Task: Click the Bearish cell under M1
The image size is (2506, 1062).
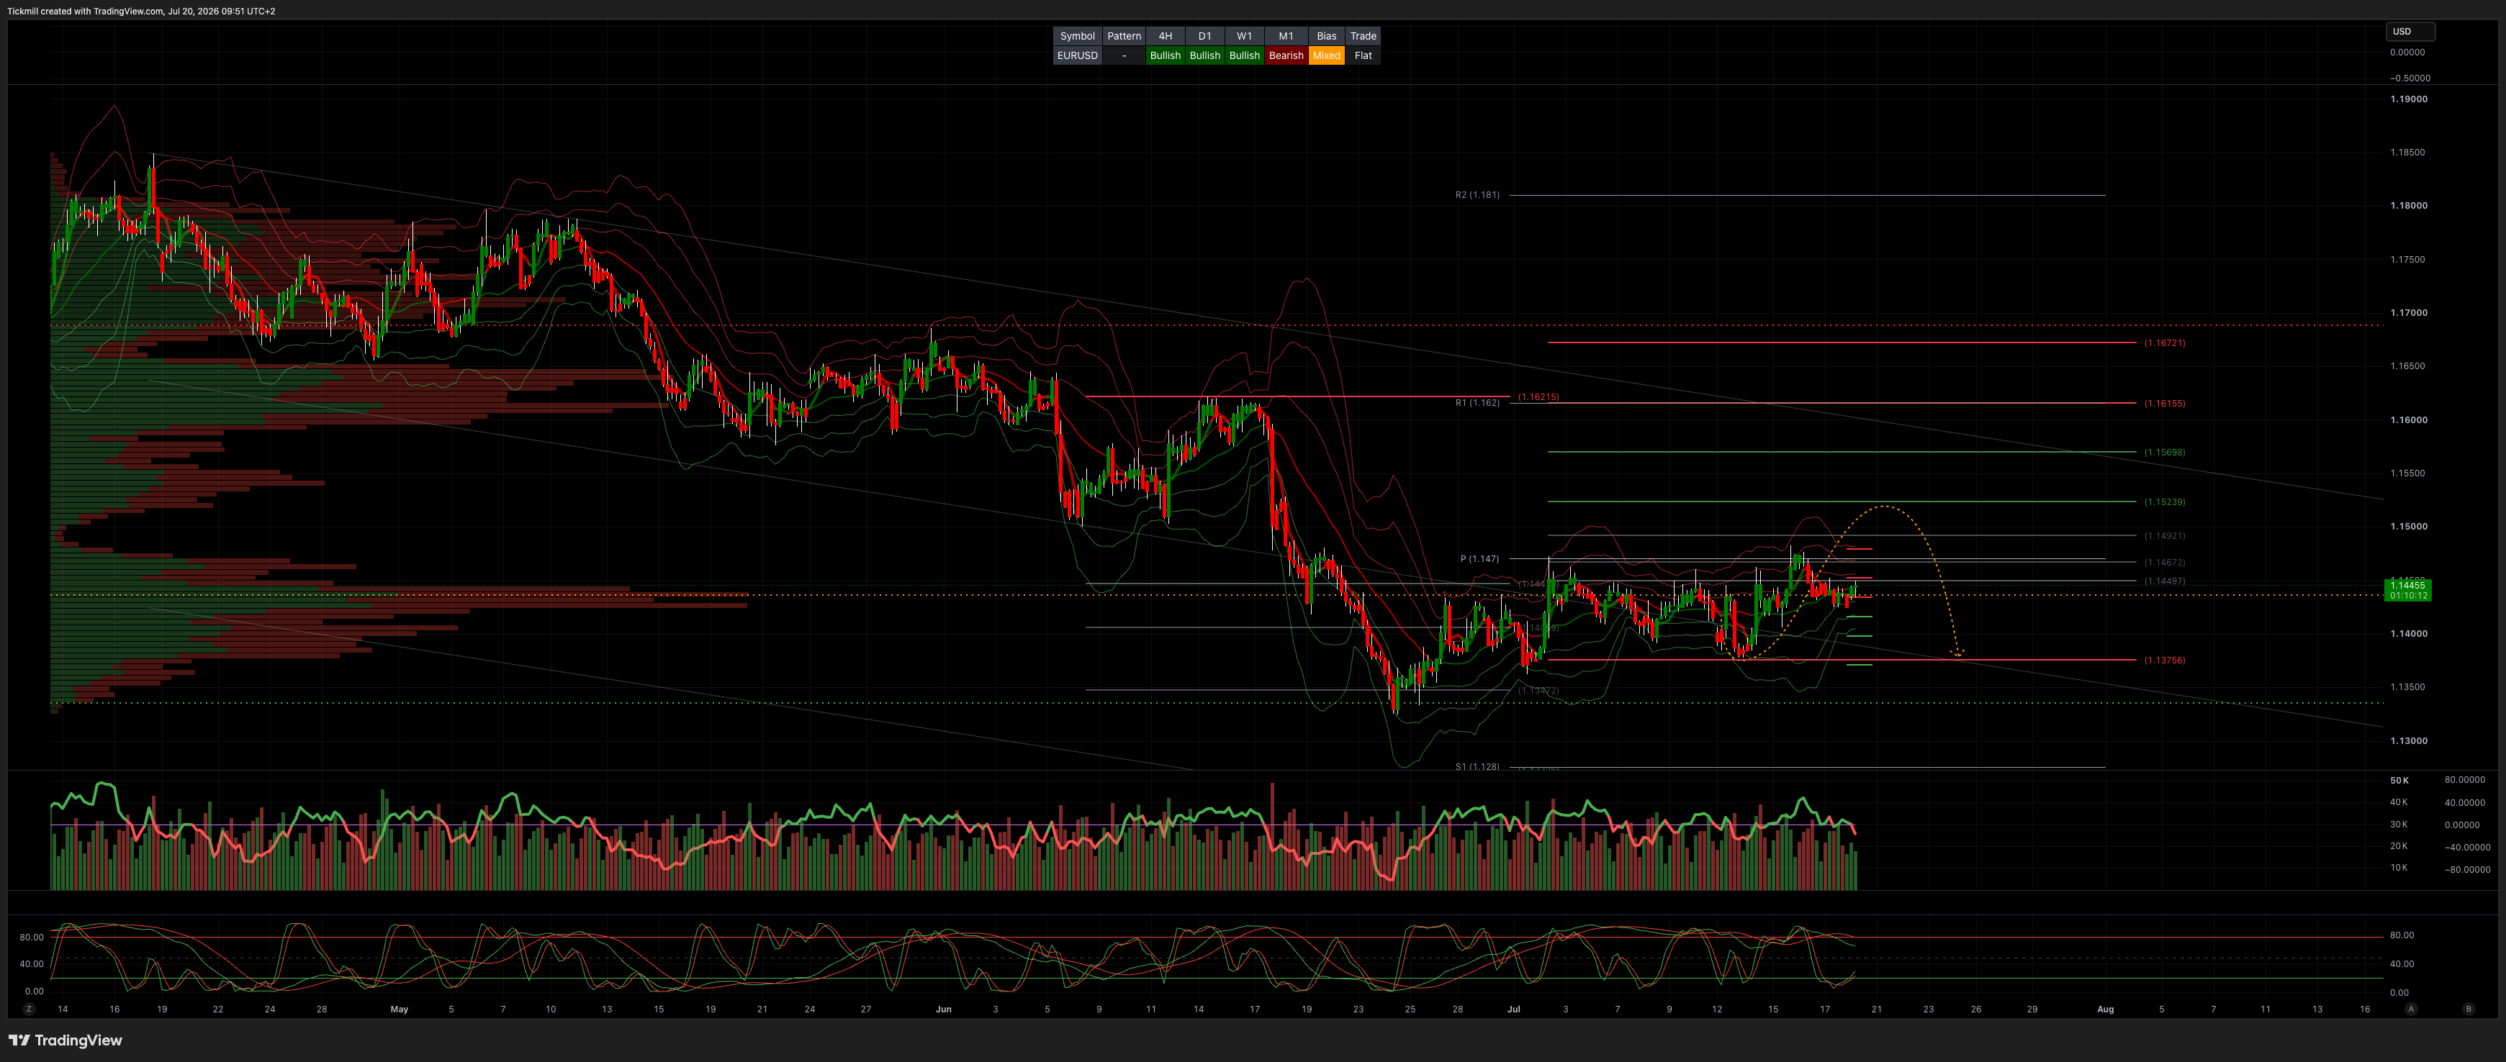Action: pos(1286,55)
